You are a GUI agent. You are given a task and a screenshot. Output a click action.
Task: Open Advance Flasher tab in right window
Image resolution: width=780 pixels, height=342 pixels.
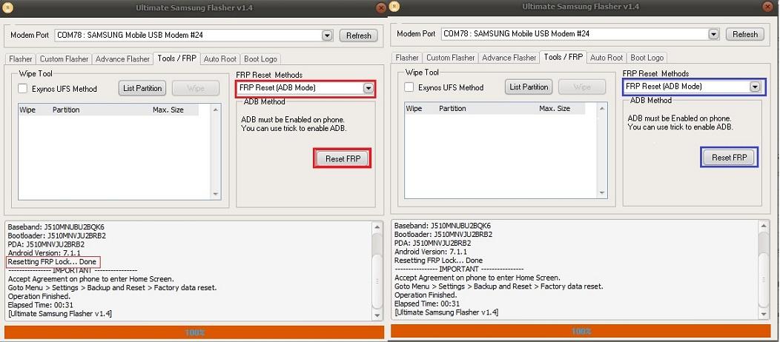click(509, 58)
